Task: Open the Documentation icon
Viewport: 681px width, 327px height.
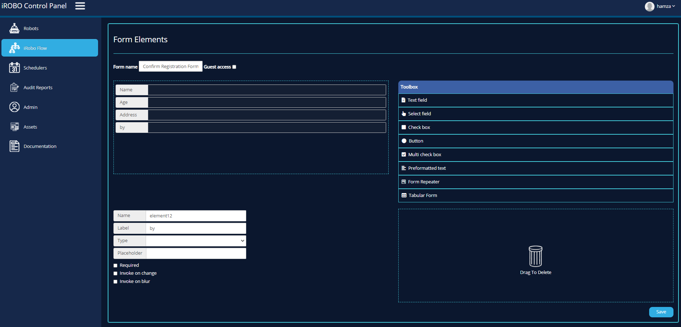Action: click(x=14, y=146)
